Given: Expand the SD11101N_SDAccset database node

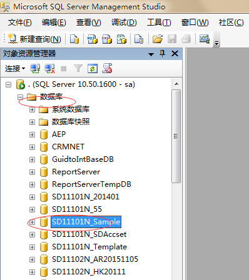Looking at the screenshot, I should pyautogui.click(x=32, y=234).
